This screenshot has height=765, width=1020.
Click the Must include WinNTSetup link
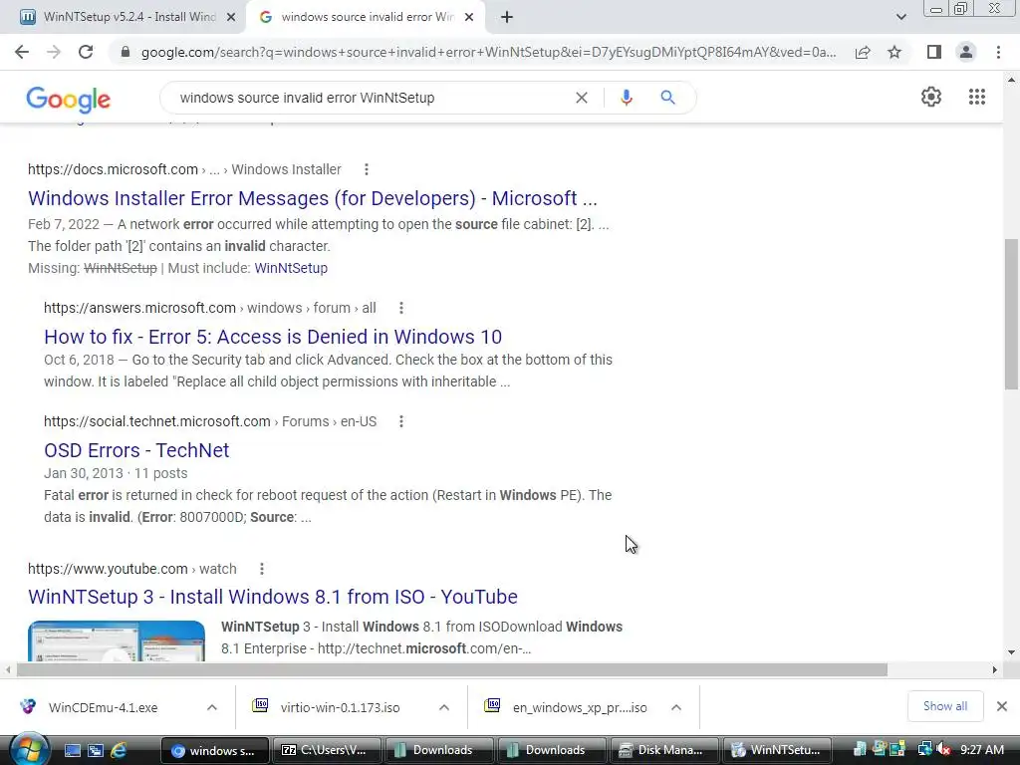(291, 268)
